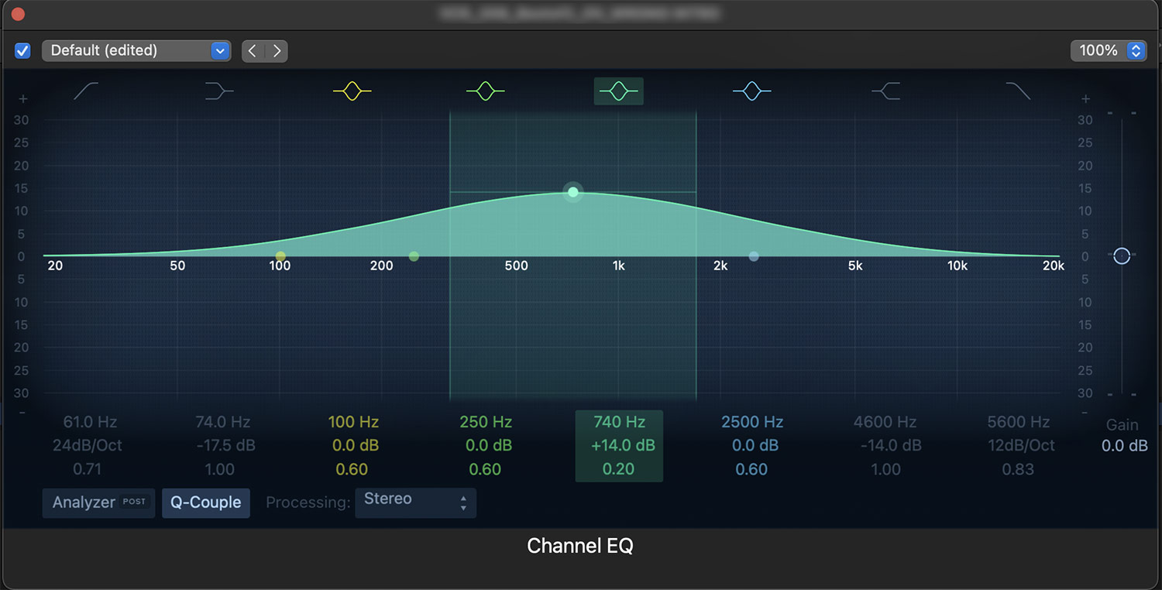Enable the Analyzer
The width and height of the screenshot is (1162, 590).
pyautogui.click(x=98, y=503)
